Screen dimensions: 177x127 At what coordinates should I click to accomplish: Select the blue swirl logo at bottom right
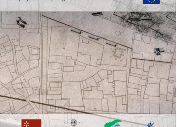click(150, 124)
